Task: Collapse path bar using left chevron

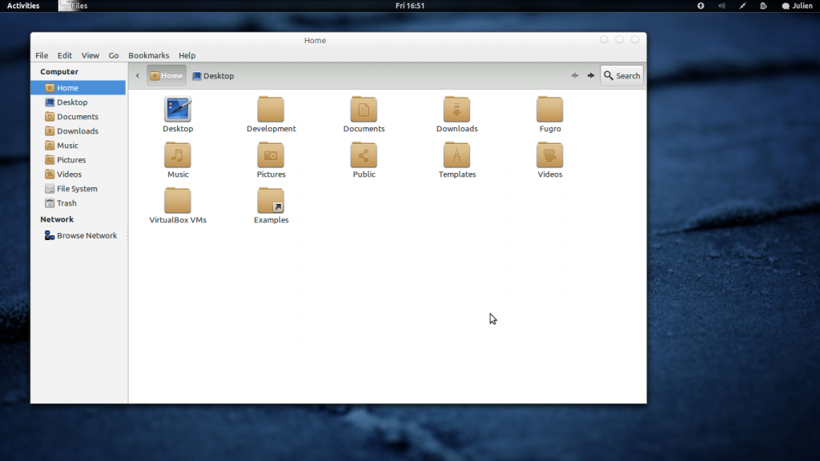Action: pyautogui.click(x=138, y=76)
